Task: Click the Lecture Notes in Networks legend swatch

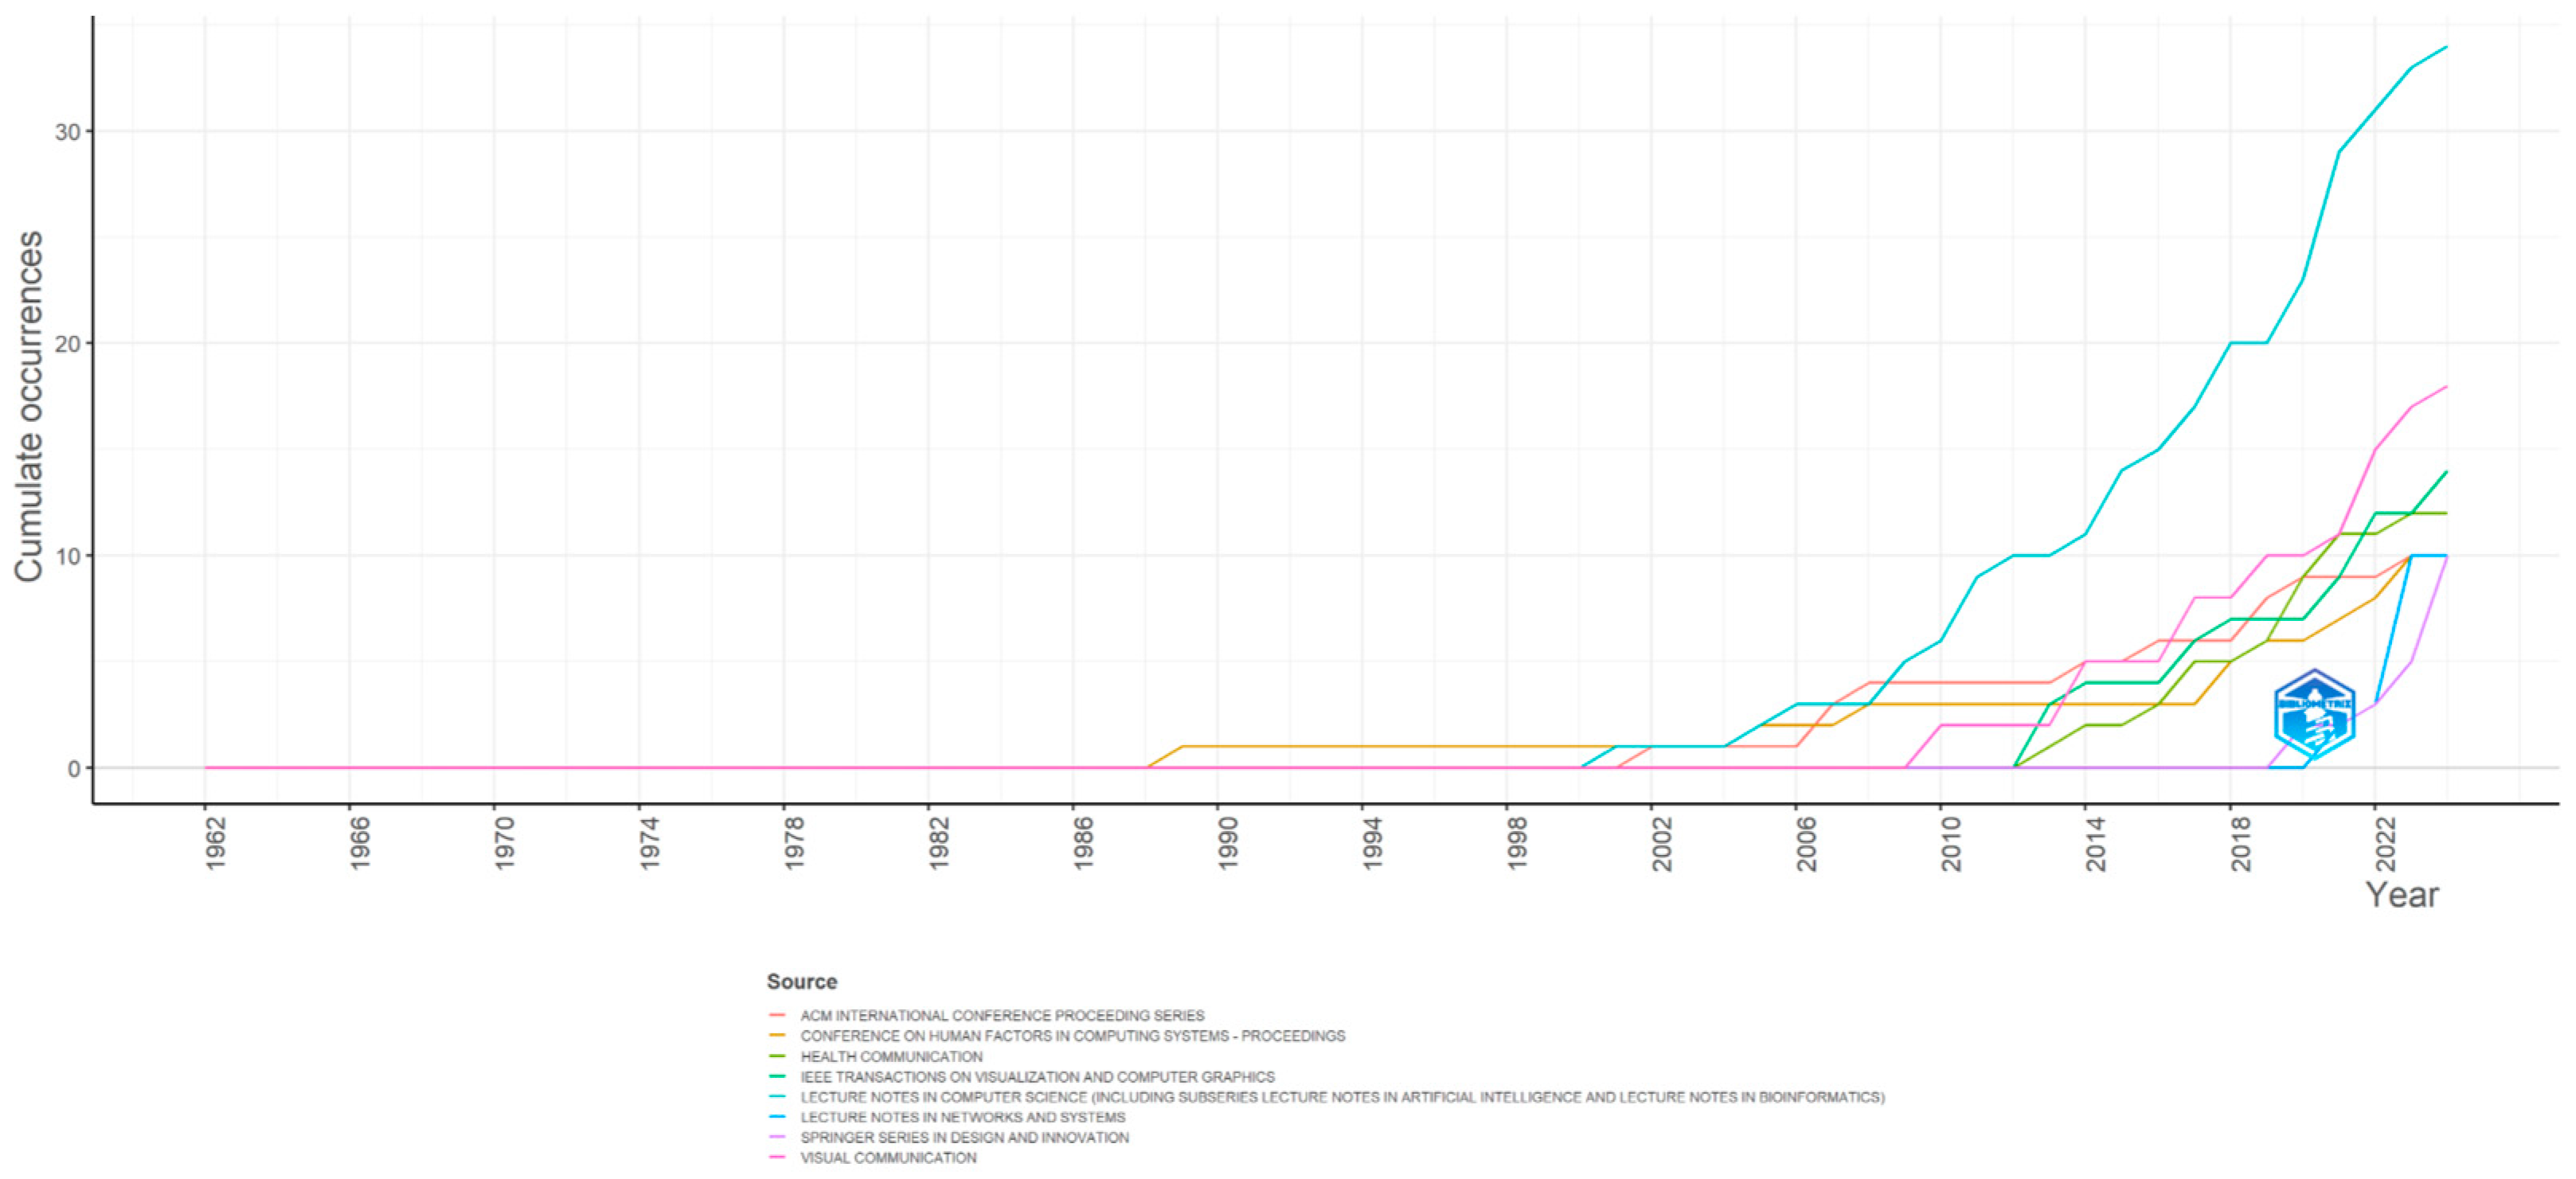Action: (x=777, y=1117)
